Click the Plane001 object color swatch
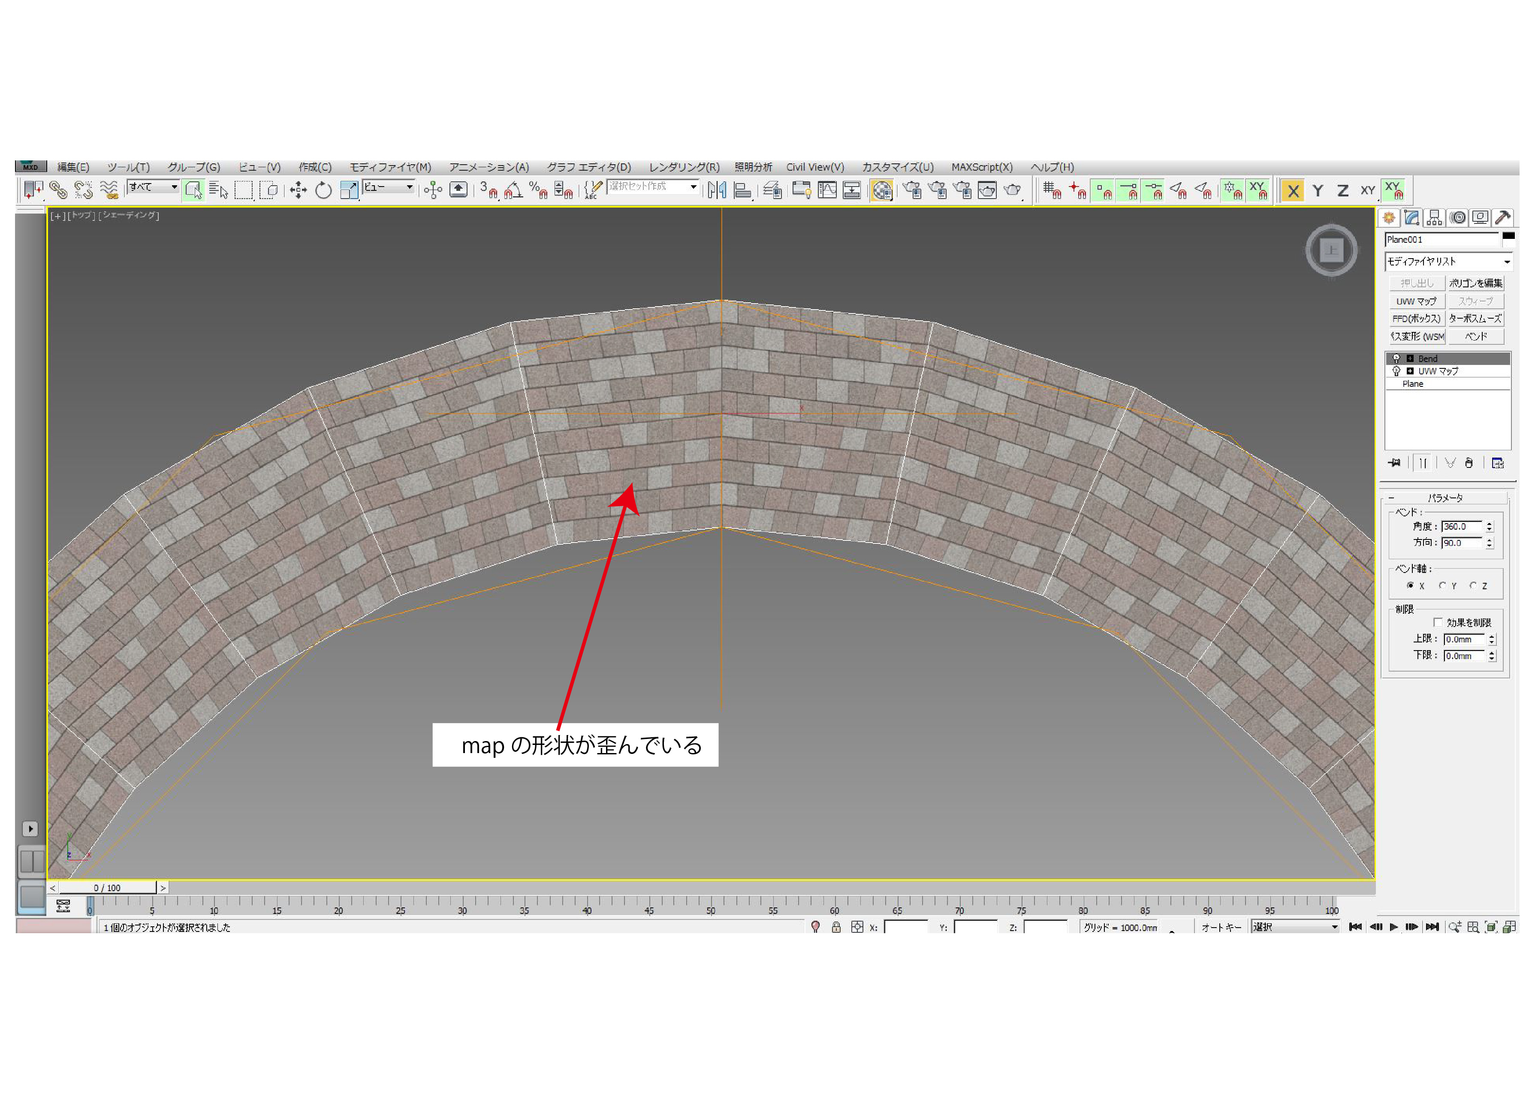 pos(1508,236)
